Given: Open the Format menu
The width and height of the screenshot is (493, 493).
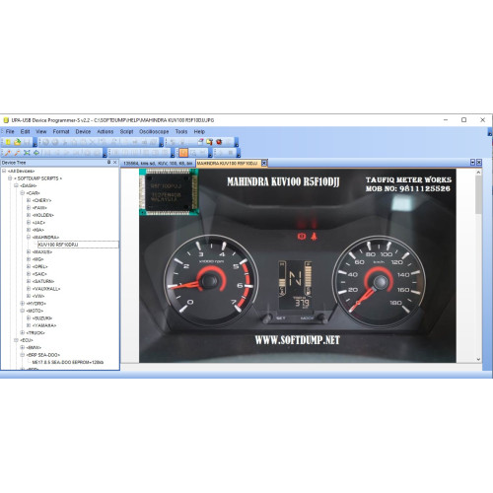Looking at the screenshot, I should 61,131.
